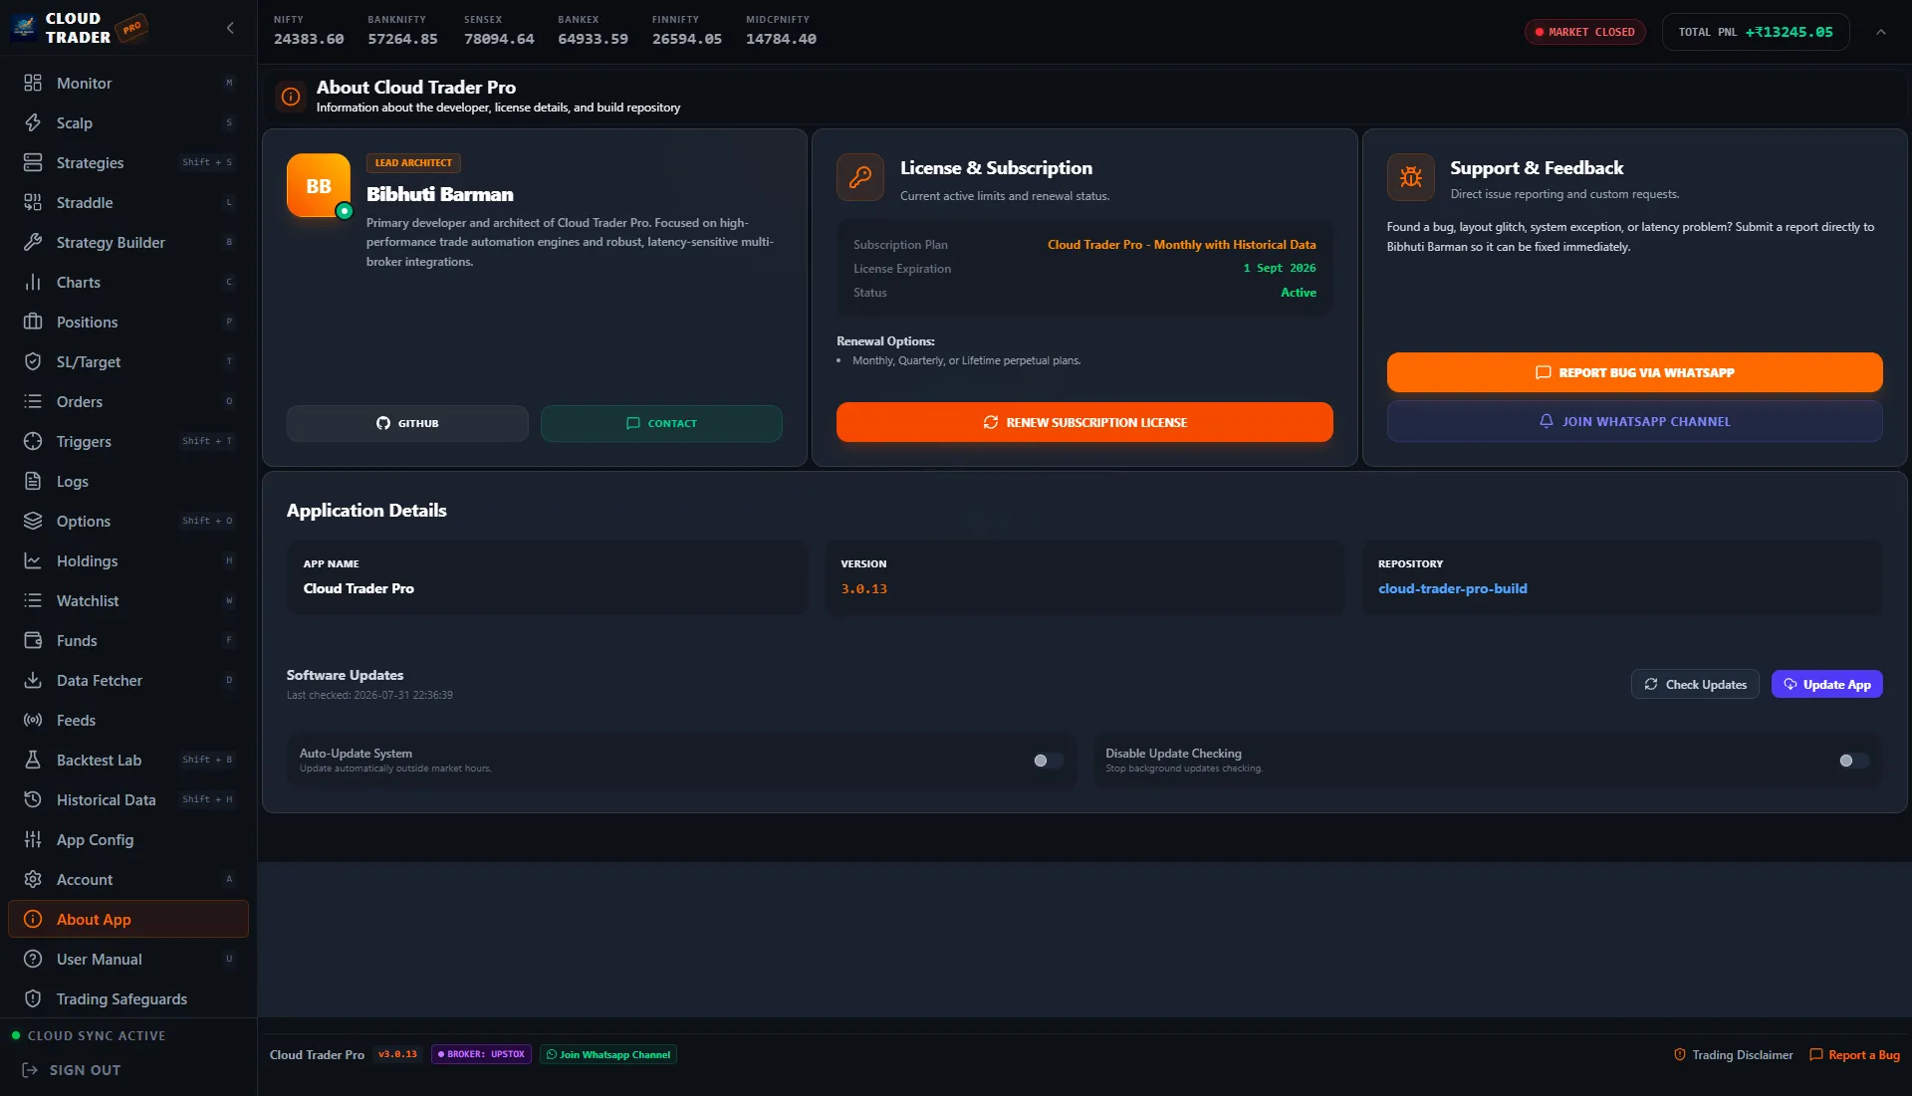
Task: Select the SL/Target shield icon
Action: click(x=33, y=361)
